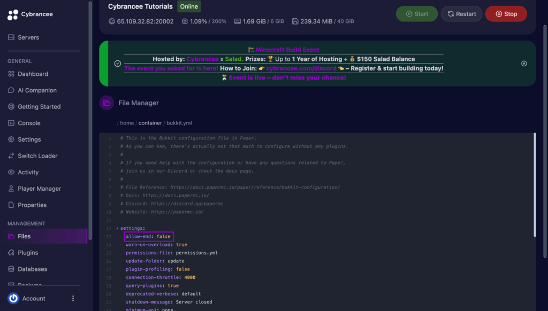The image size is (548, 311).
Task: Open the Console page
Action: (x=29, y=123)
